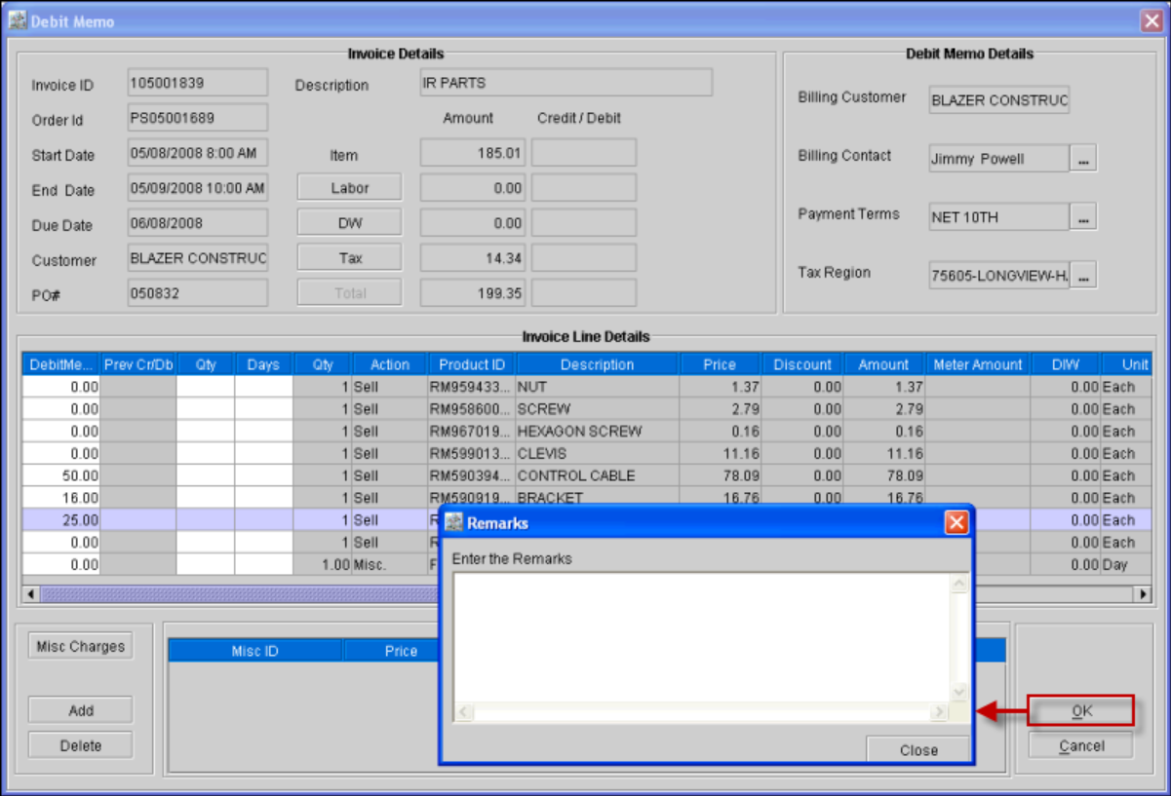
Task: Click Cancel button in Debit Memo window
Action: [x=1081, y=746]
